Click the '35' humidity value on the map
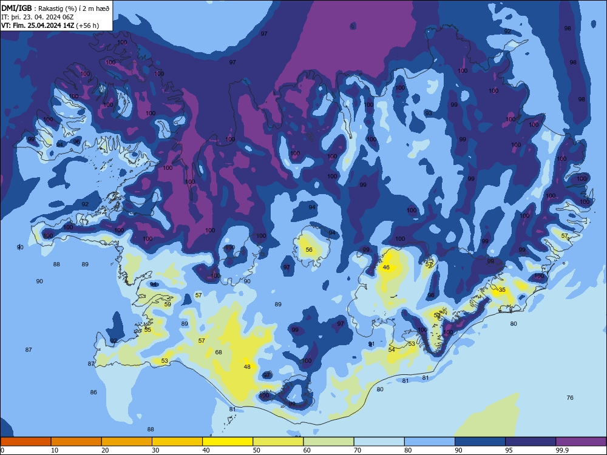The width and height of the screenshot is (607, 455). [502, 290]
